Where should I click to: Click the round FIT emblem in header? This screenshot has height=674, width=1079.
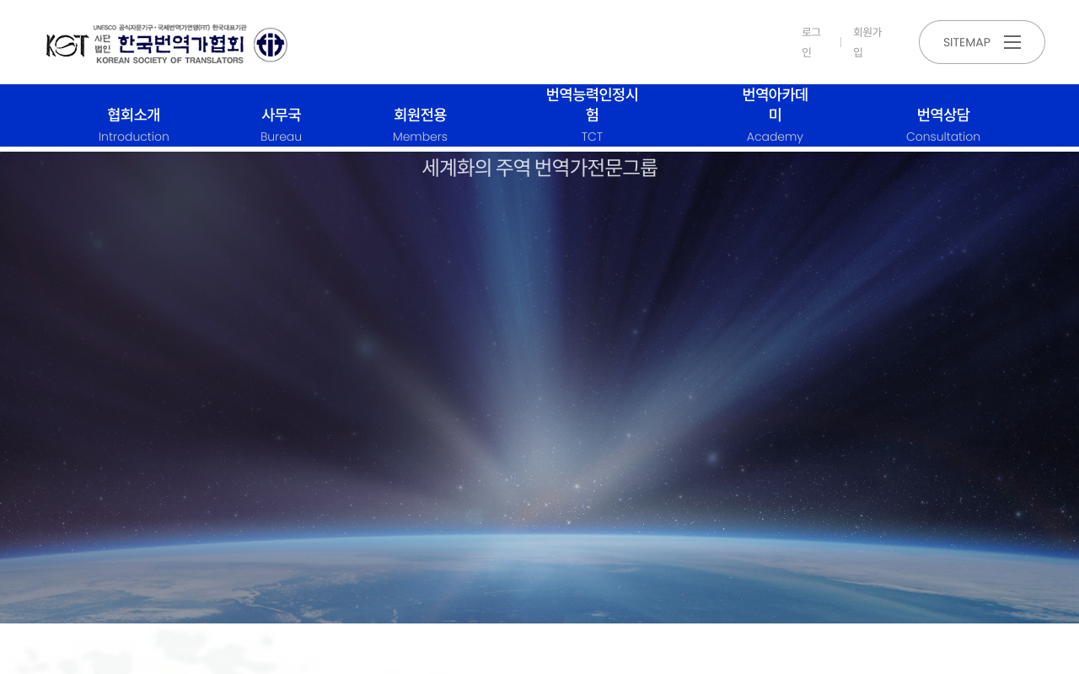pos(271,45)
